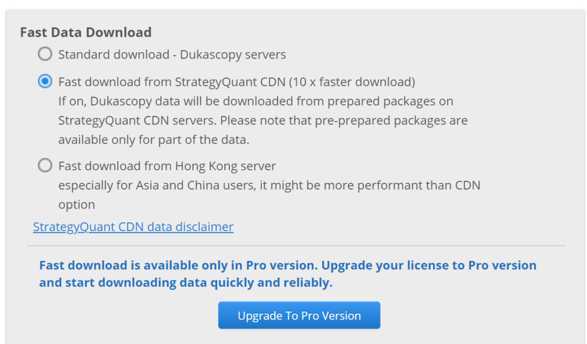Click the 'Fast download from StrategyQuant CDN' label
The height and width of the screenshot is (344, 587).
pos(172,82)
